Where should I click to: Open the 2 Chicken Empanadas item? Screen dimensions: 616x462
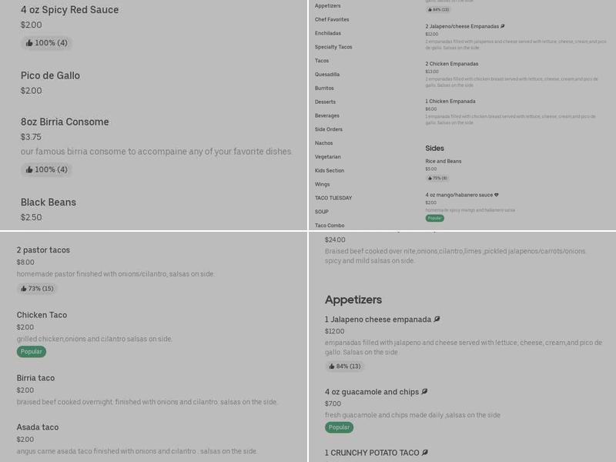pos(452,64)
